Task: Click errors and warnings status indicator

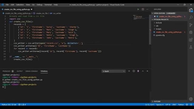Action: point(22,104)
